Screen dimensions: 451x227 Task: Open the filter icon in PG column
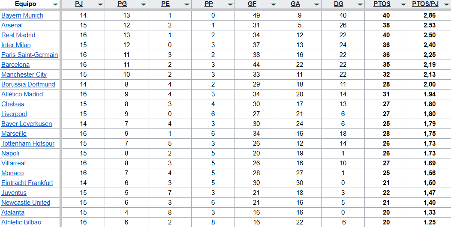coord(144,4)
